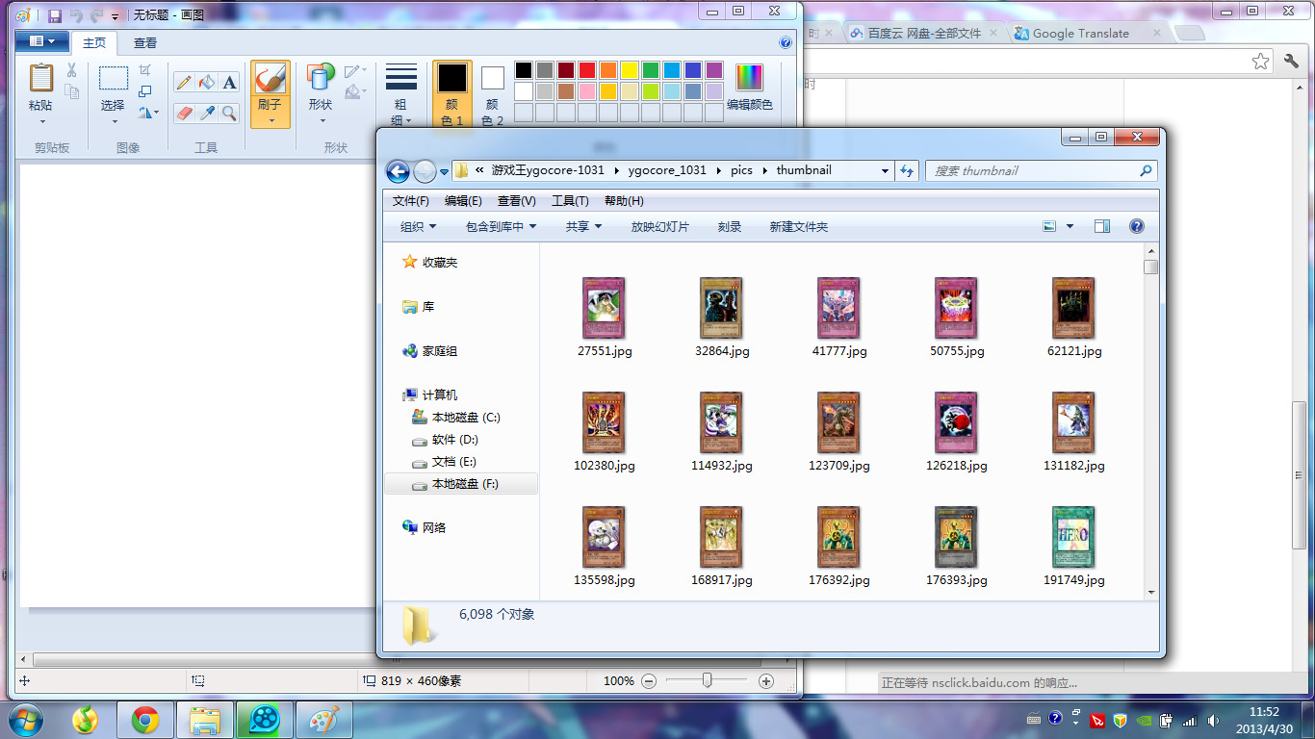1315x739 pixels.
Task: Click the Windows Explorer icon on taskbar
Action: click(x=205, y=720)
